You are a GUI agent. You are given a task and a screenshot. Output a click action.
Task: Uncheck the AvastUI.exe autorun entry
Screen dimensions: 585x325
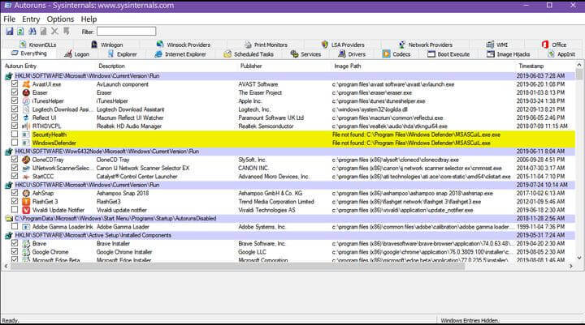[15, 84]
